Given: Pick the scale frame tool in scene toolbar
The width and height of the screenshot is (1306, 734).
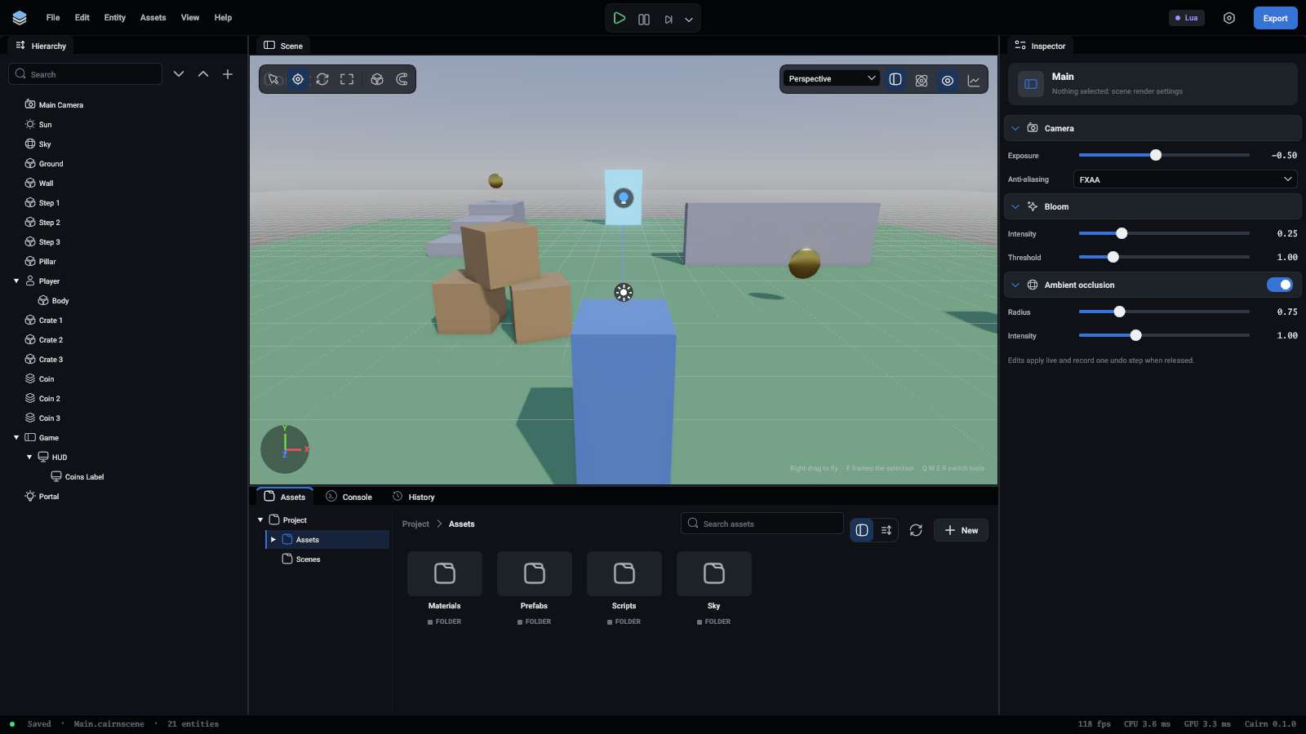Looking at the screenshot, I should 347,79.
